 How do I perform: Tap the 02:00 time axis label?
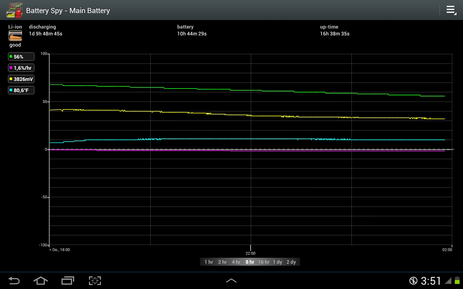[447, 250]
